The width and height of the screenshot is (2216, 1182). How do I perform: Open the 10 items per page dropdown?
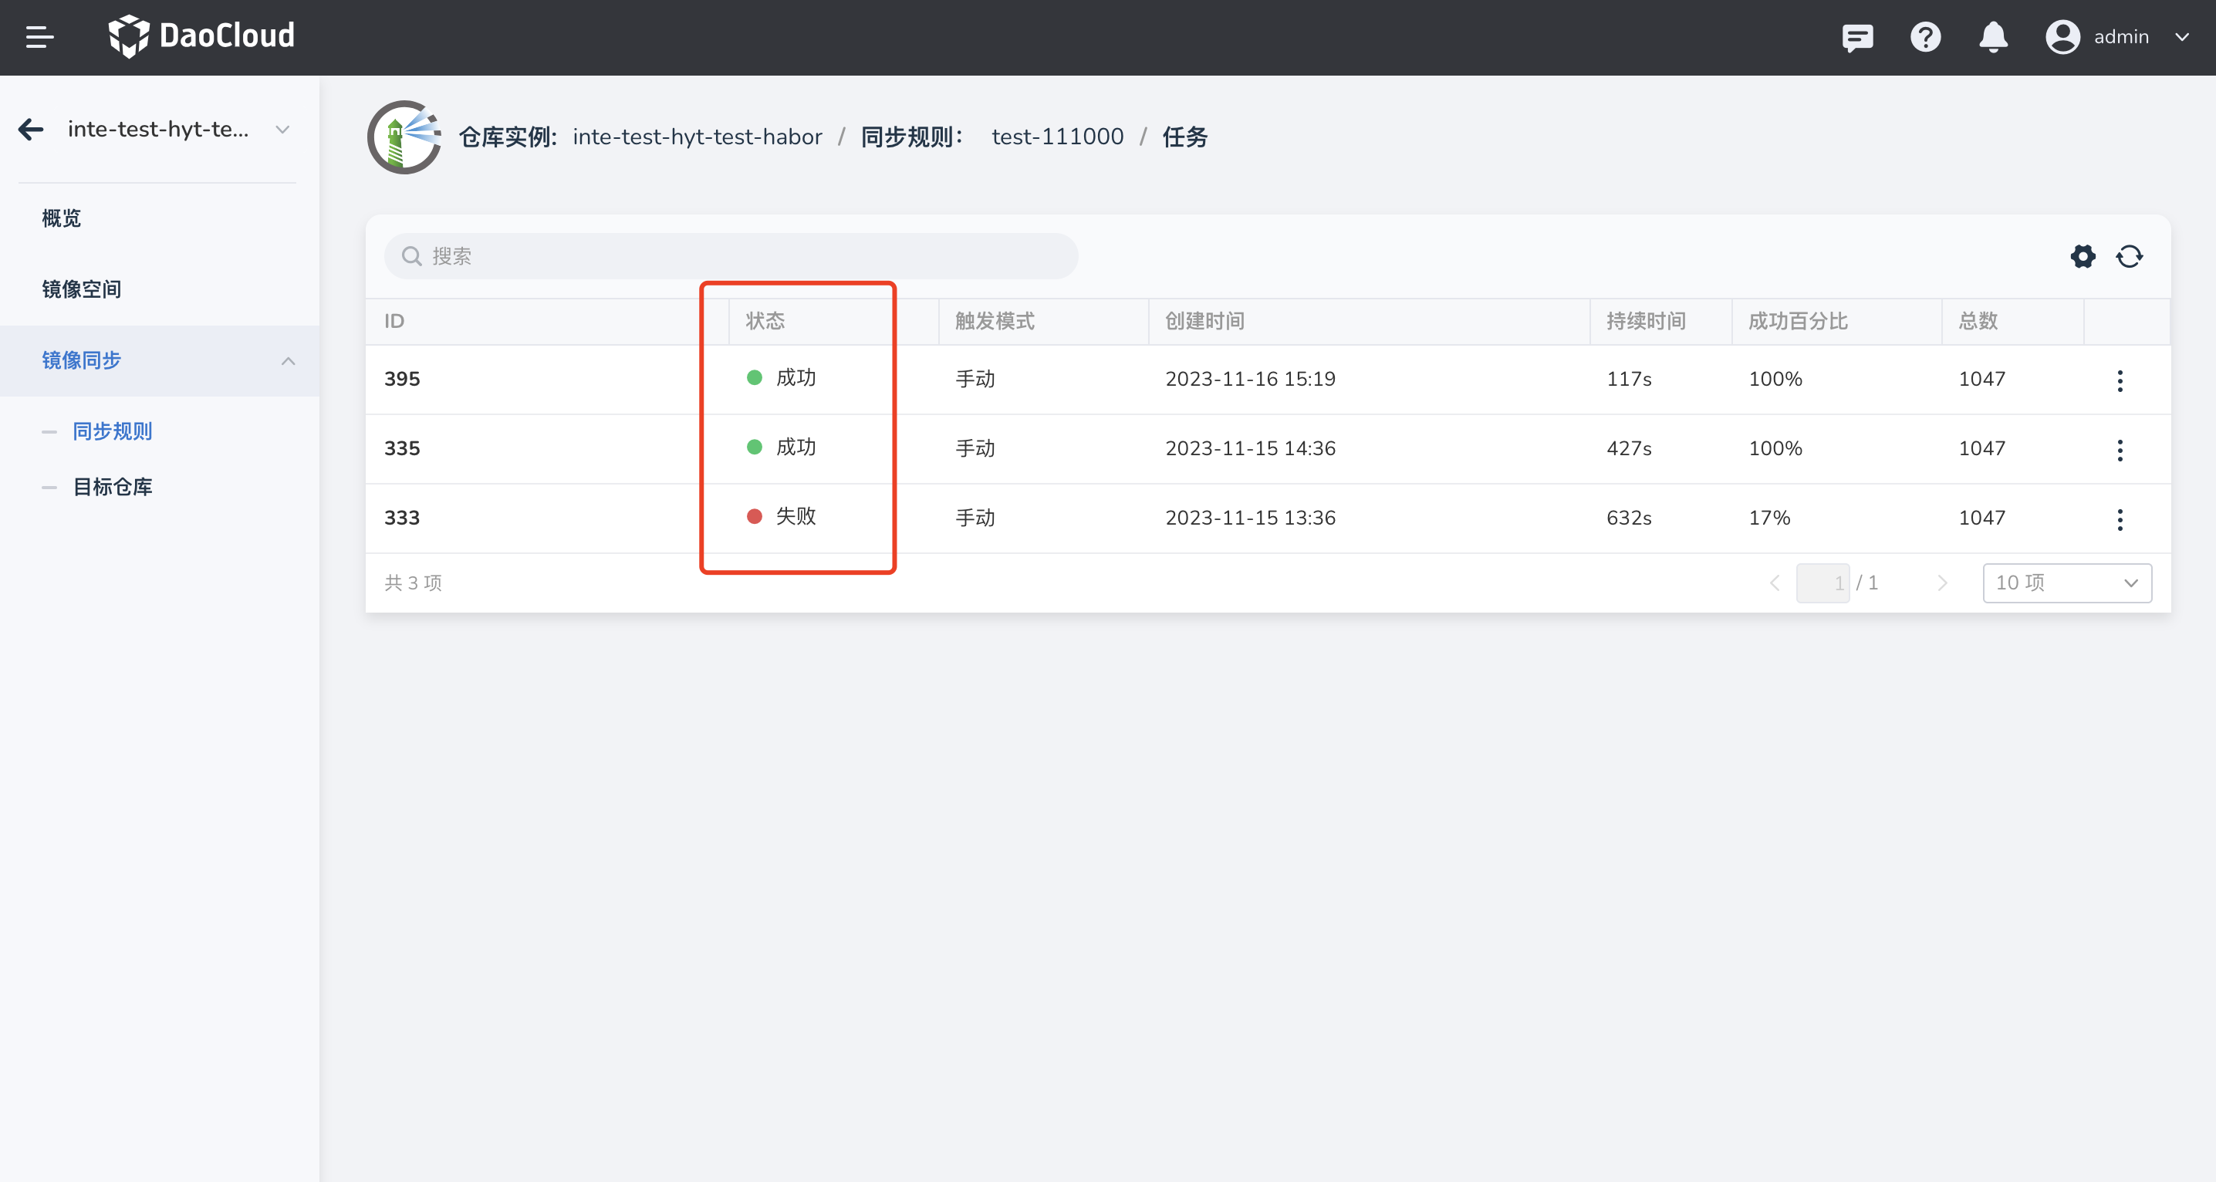(x=2066, y=583)
